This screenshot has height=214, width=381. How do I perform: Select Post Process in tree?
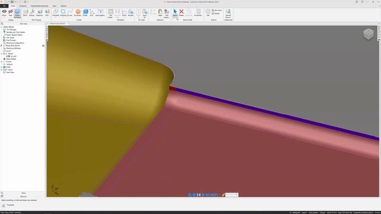[x=11, y=40]
